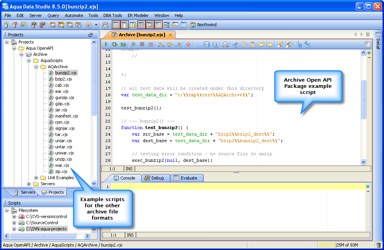Image resolution: width=384 pixels, height=250 pixels.
Task: Click the Undo arrow icon
Action: point(261,45)
